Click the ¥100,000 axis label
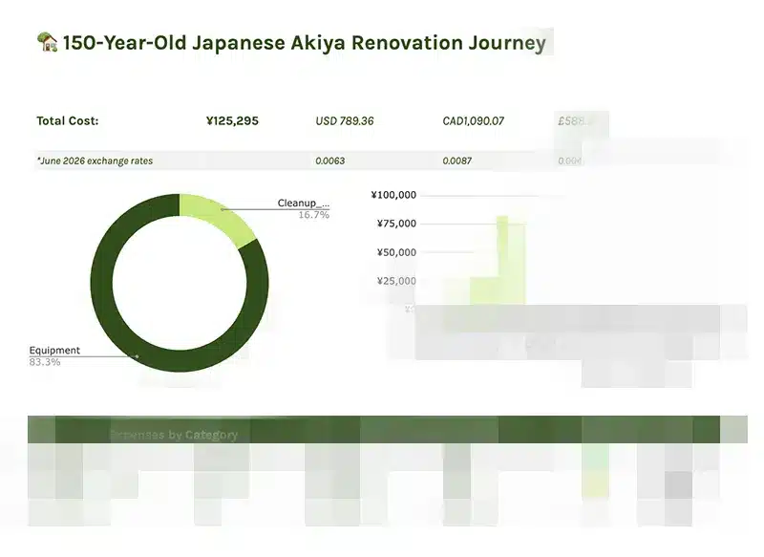This screenshot has height=557, width=764. [x=393, y=195]
